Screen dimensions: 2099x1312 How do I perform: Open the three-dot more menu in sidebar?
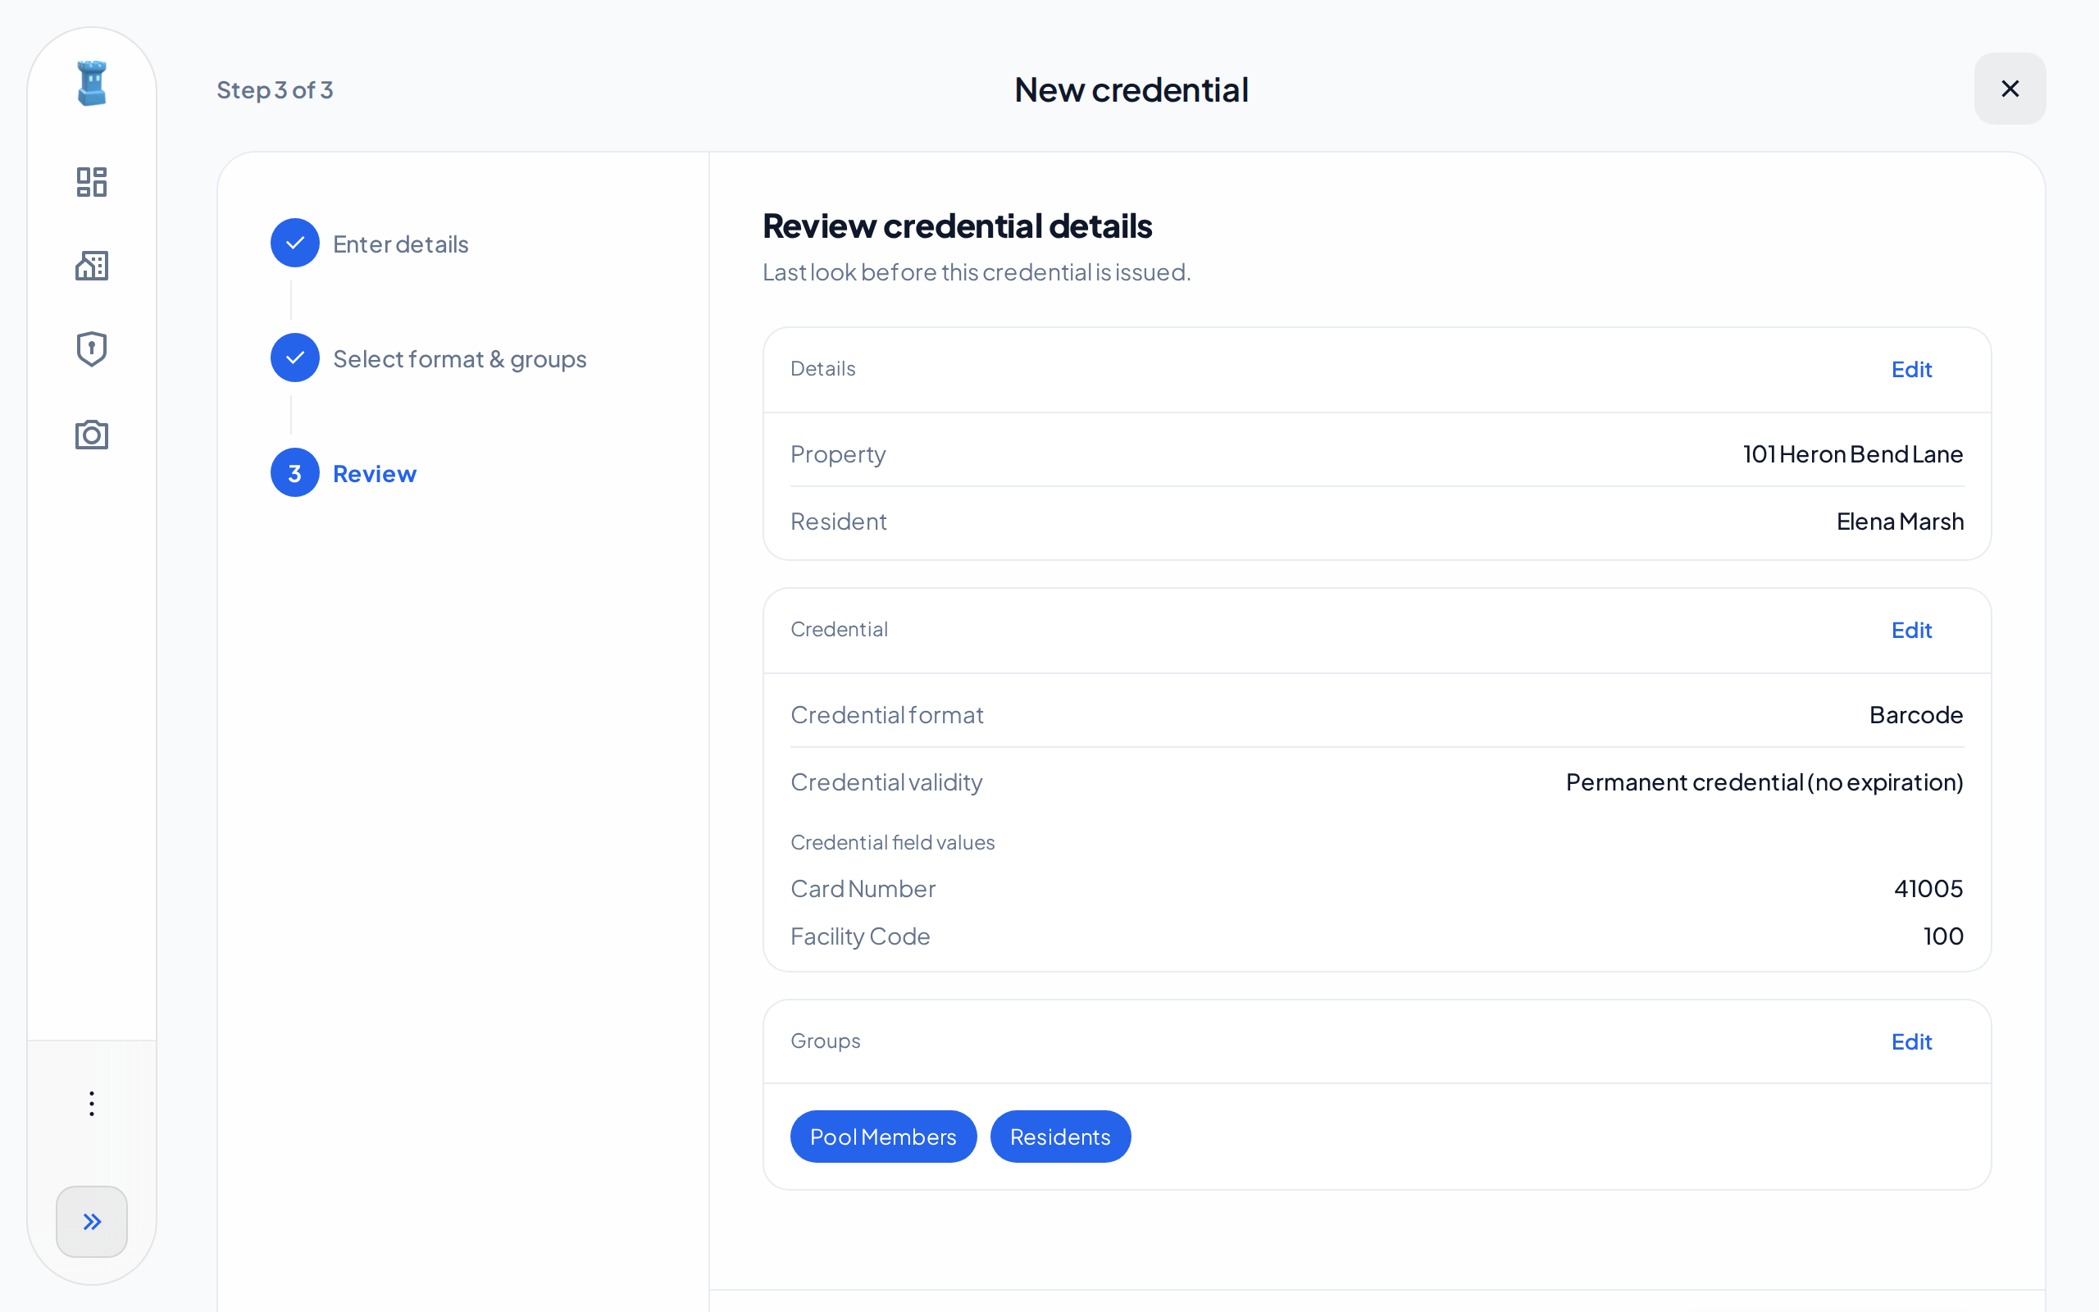click(x=92, y=1104)
